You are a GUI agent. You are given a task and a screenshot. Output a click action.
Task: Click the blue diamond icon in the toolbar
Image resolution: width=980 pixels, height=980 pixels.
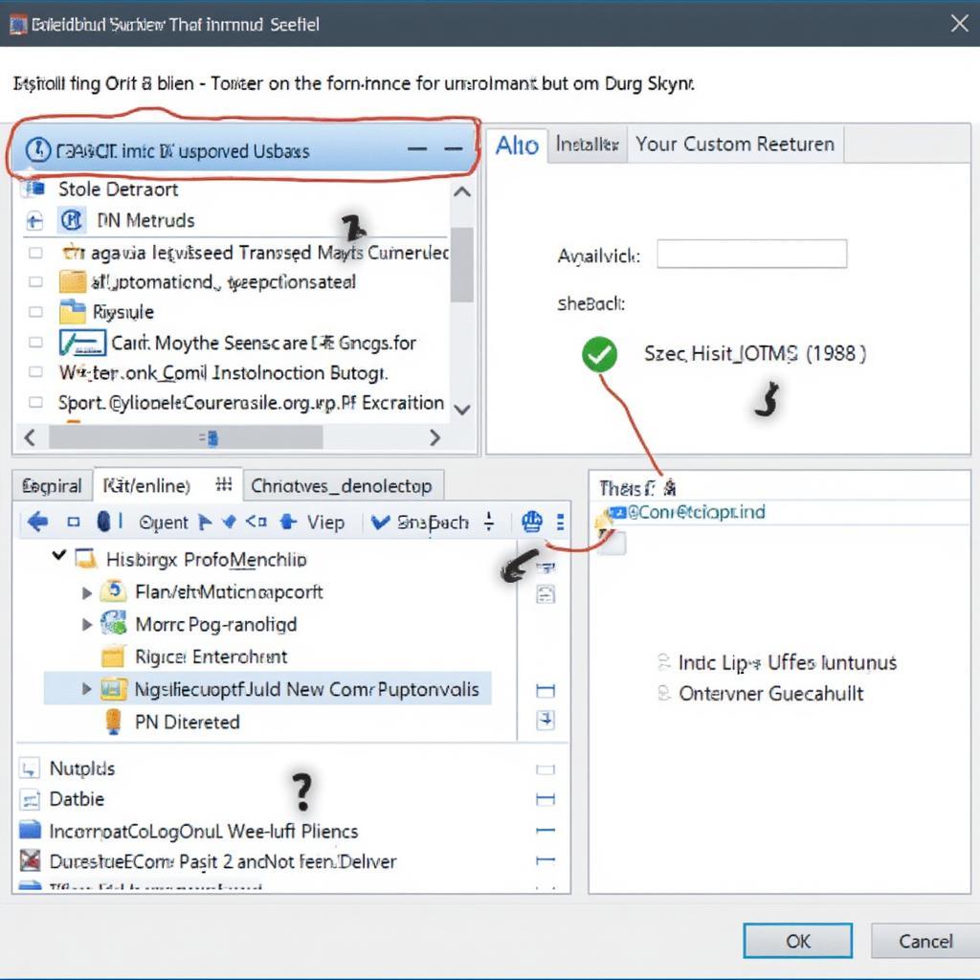230,521
